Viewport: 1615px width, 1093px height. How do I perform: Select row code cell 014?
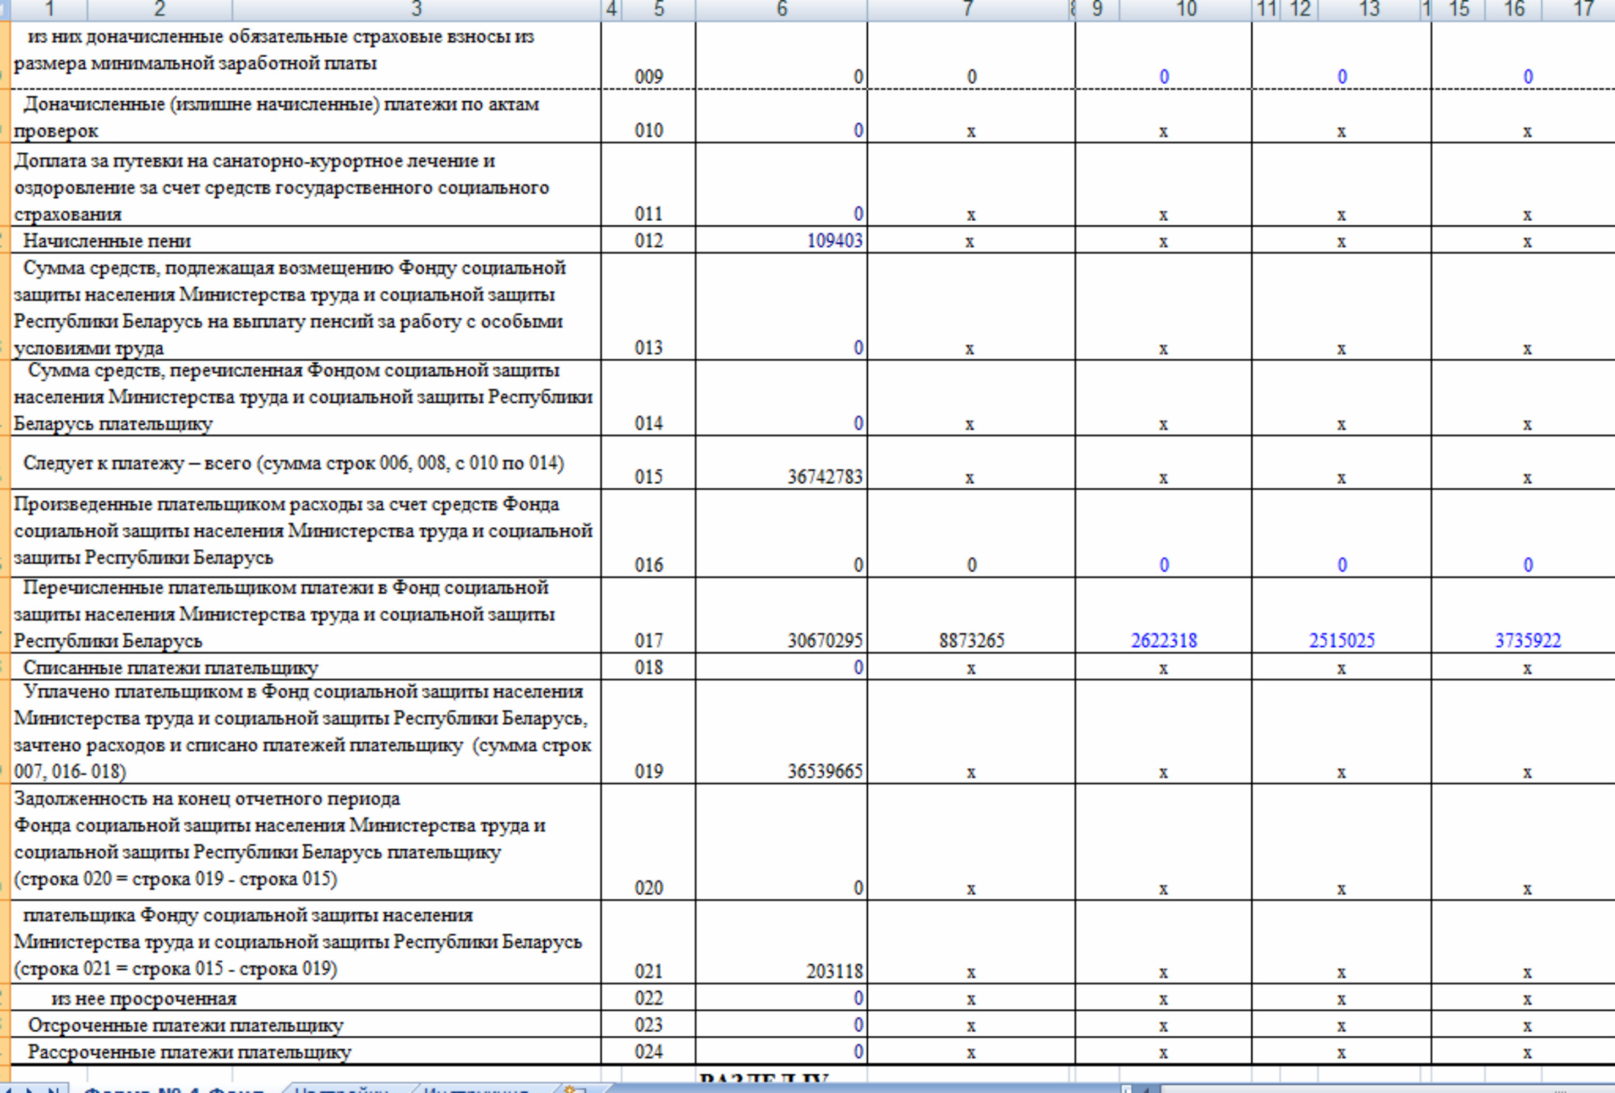(x=648, y=398)
